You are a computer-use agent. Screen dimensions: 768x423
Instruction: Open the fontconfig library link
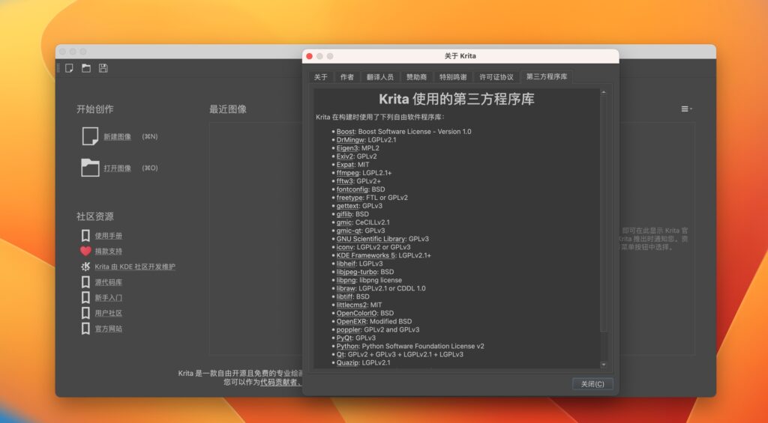pyautogui.click(x=352, y=189)
